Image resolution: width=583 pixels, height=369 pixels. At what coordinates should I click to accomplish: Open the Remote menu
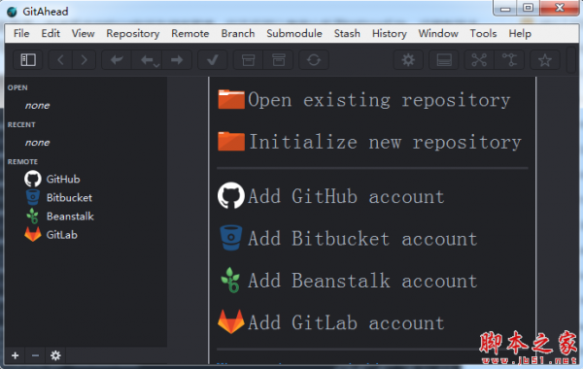[x=190, y=33]
